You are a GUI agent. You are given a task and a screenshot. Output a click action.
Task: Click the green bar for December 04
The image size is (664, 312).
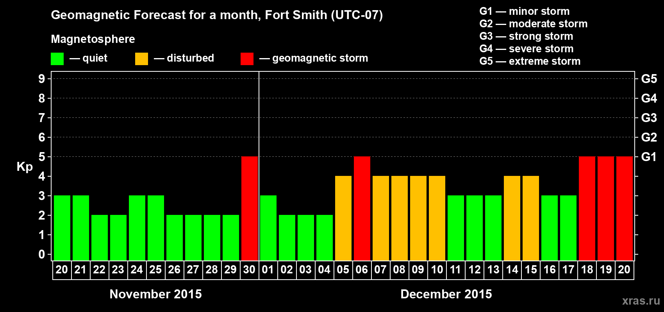coord(325,238)
